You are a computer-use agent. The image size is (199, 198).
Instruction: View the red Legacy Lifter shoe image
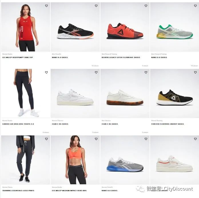(125, 27)
